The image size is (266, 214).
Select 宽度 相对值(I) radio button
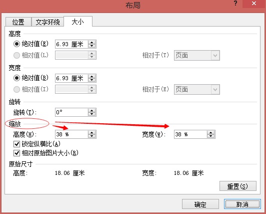pos(16,89)
